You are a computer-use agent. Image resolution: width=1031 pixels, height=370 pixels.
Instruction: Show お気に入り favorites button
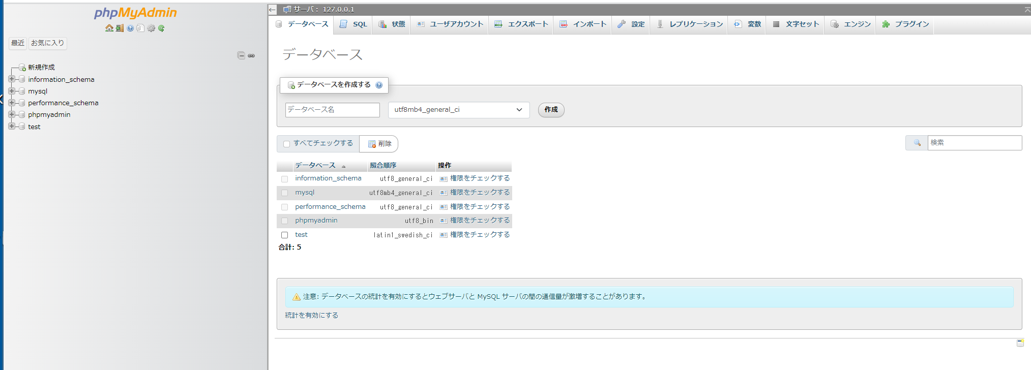[x=47, y=43]
